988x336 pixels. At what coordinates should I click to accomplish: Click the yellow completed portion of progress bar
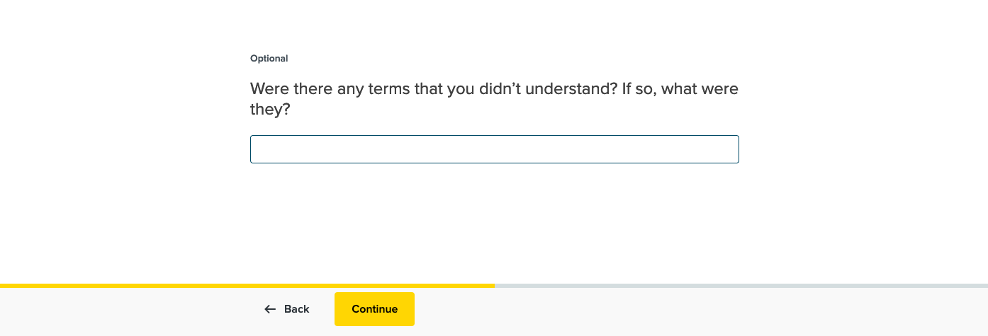click(247, 286)
